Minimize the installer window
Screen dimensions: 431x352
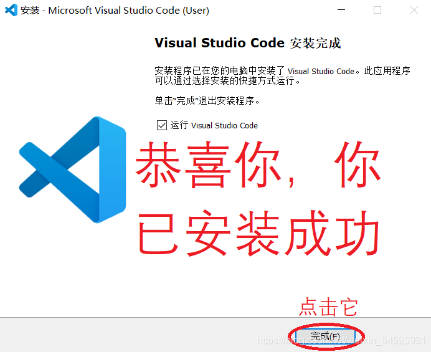click(x=341, y=10)
